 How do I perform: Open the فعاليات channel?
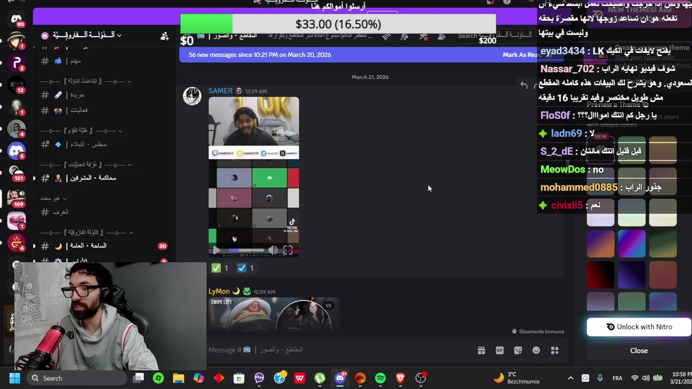tap(103, 110)
